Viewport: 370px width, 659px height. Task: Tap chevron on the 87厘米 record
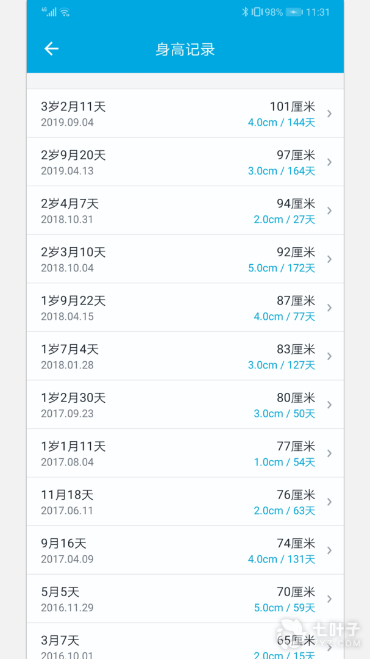(x=329, y=308)
